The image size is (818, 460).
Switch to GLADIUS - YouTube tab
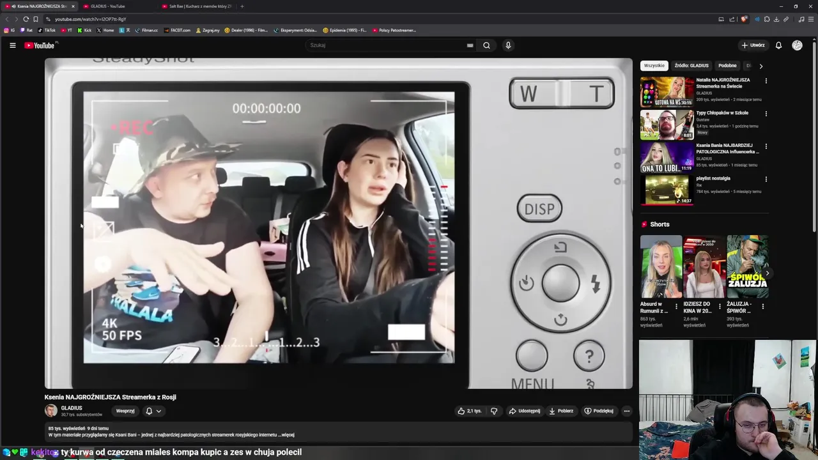coord(118,6)
